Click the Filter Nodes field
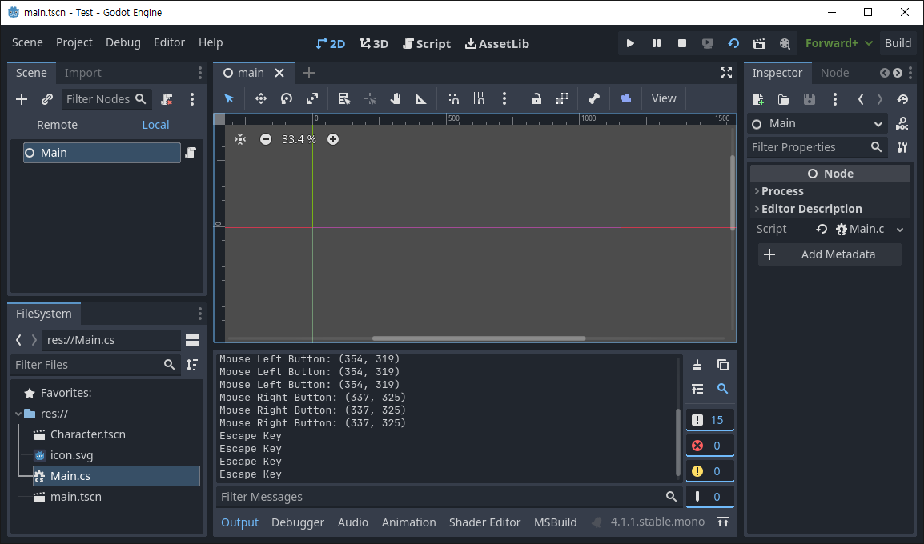The height and width of the screenshot is (544, 924). (x=106, y=99)
